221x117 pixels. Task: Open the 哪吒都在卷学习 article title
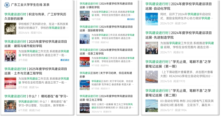[36, 96]
